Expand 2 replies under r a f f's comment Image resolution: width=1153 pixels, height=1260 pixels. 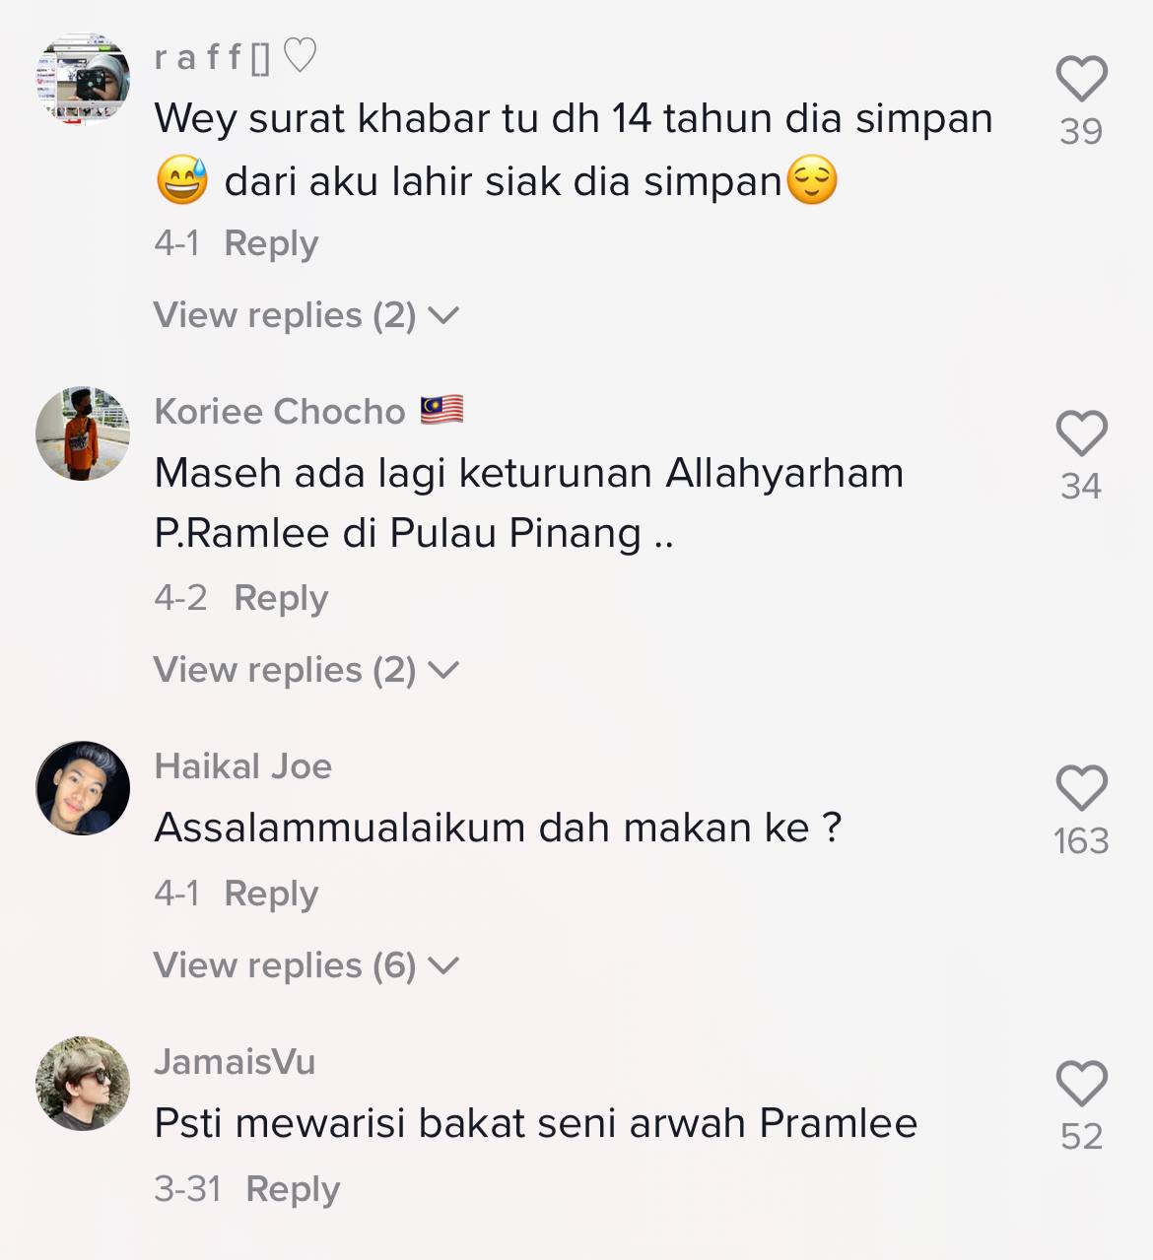point(306,315)
